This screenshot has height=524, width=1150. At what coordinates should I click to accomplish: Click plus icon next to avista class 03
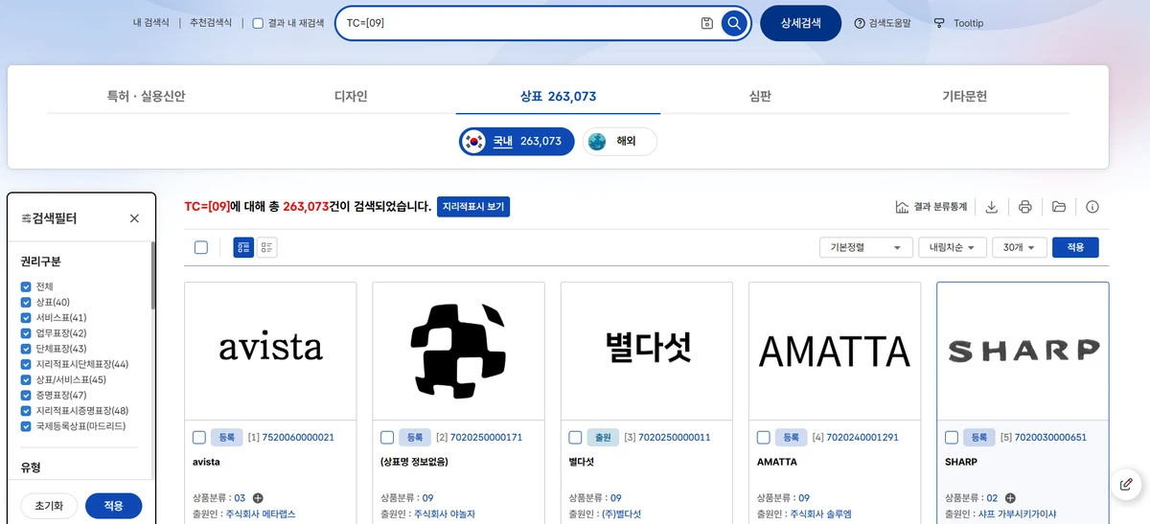pos(258,498)
